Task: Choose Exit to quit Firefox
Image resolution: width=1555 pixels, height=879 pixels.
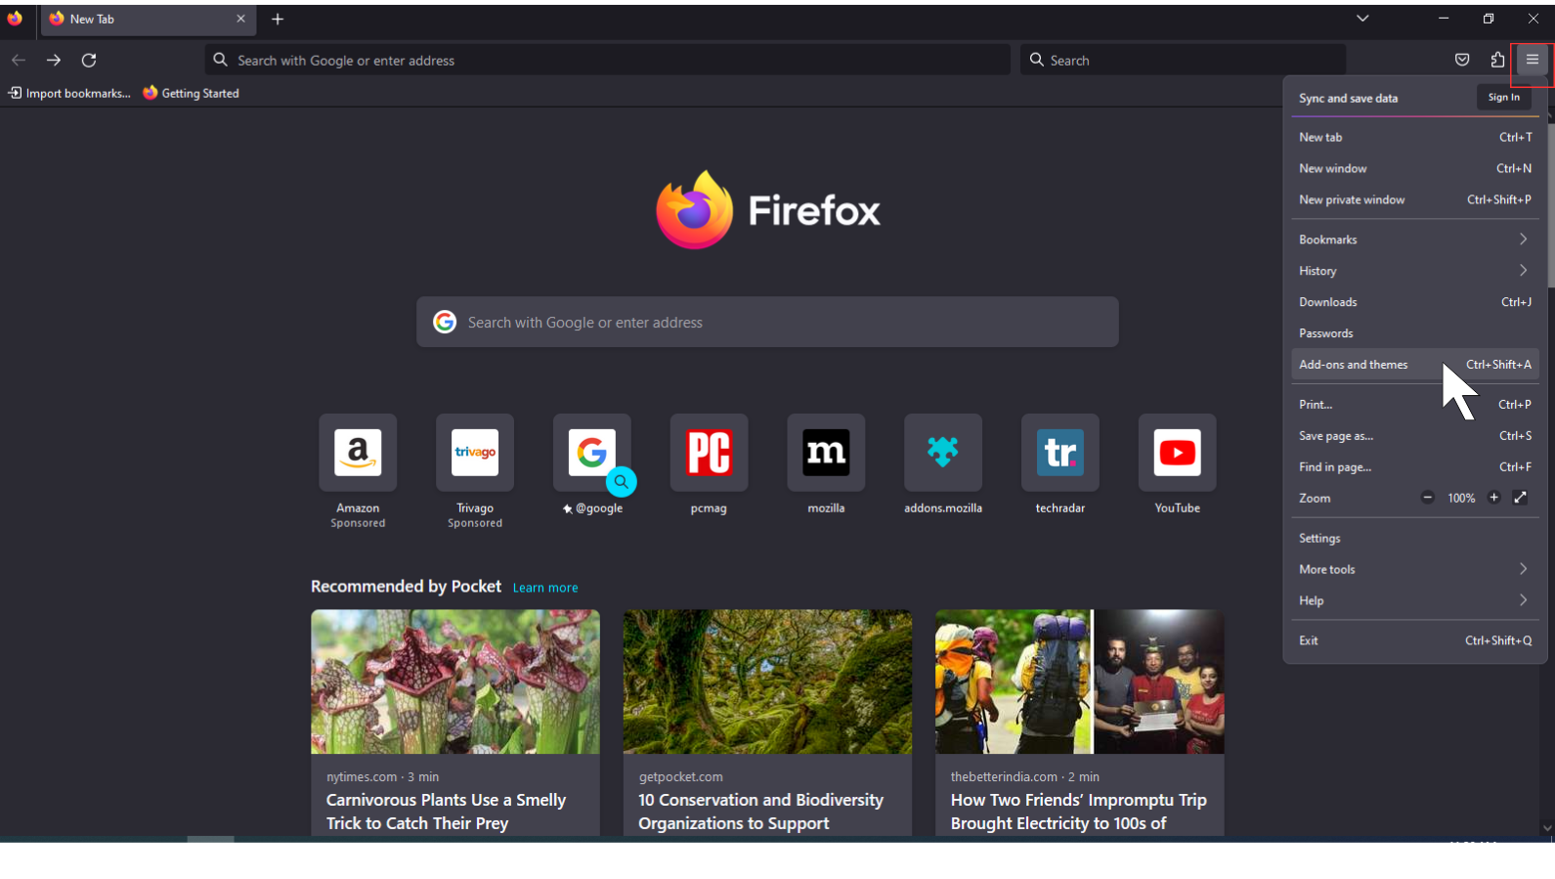Action: point(1414,640)
